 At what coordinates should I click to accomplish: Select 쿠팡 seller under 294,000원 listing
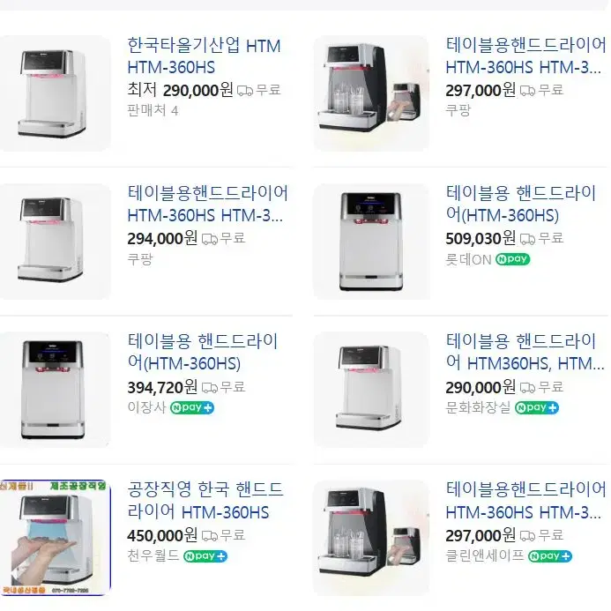point(140,259)
